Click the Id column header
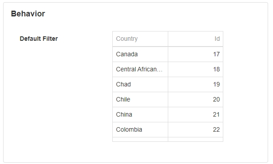The height and width of the screenshot is (164, 273). tap(195, 39)
